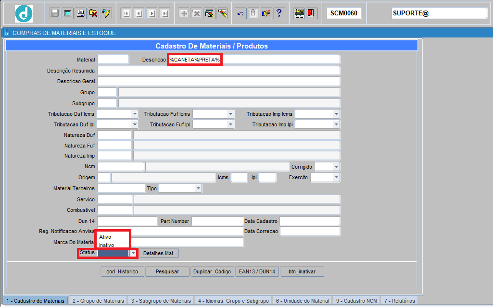Switch to 2 - Grupo de Materiais tab
493x307 pixels.
(x=98, y=301)
